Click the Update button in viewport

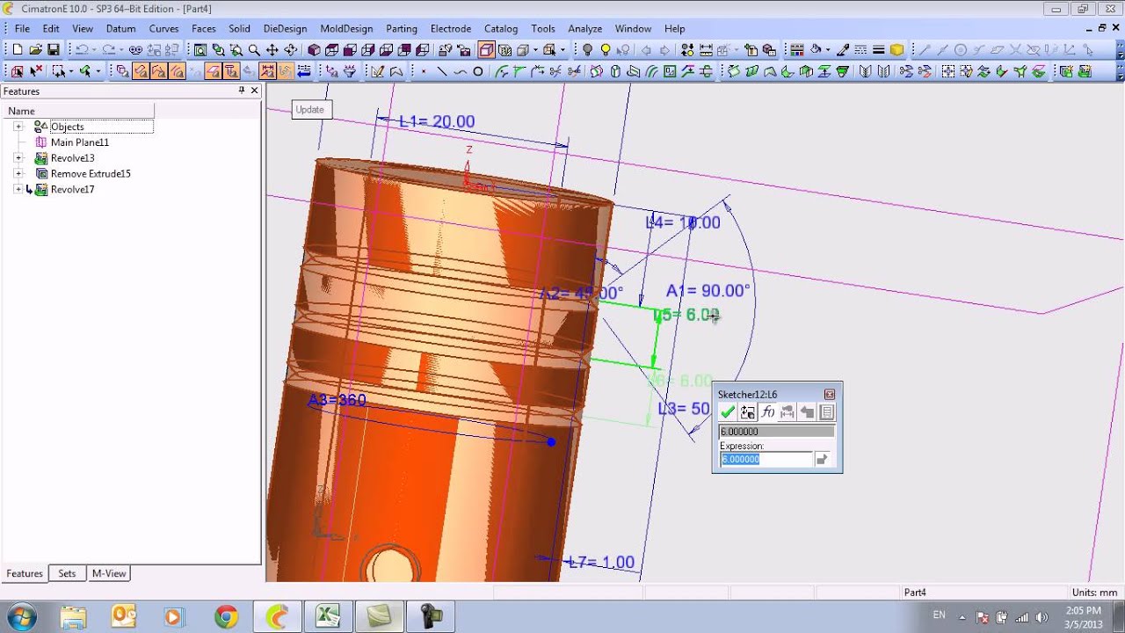coord(309,110)
